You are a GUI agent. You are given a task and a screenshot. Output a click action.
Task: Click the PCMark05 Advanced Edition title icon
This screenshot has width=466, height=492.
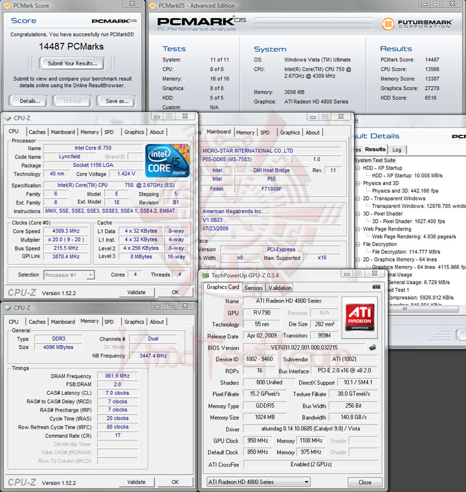[x=153, y=6]
